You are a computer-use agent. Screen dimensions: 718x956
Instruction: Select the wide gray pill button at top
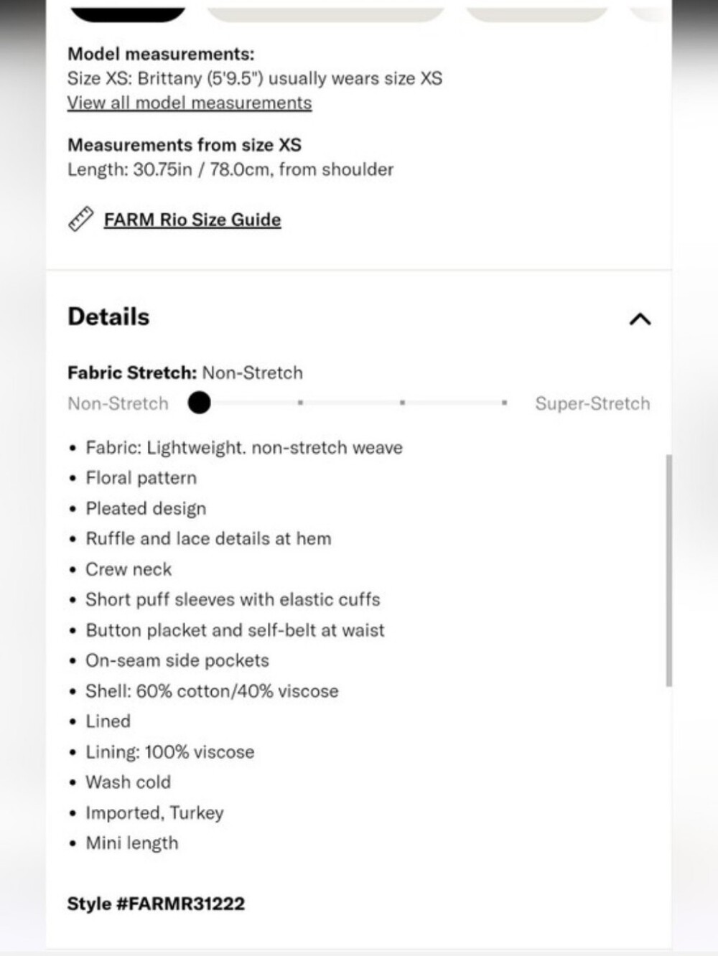click(326, 13)
